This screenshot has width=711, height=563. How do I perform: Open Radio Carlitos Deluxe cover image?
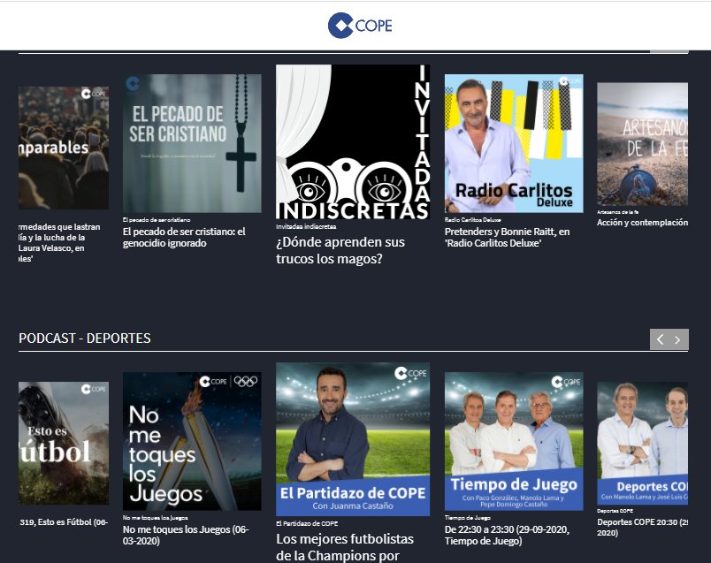tap(514, 143)
